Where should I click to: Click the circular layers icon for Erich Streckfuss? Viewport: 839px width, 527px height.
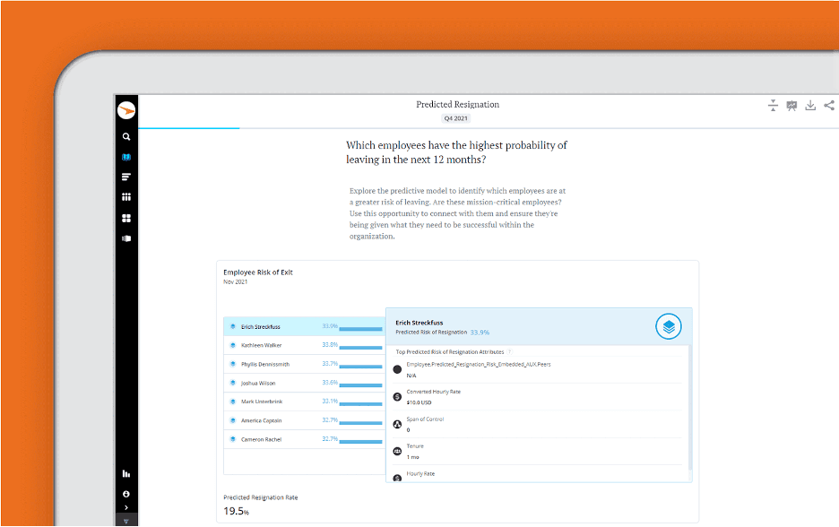pyautogui.click(x=669, y=327)
